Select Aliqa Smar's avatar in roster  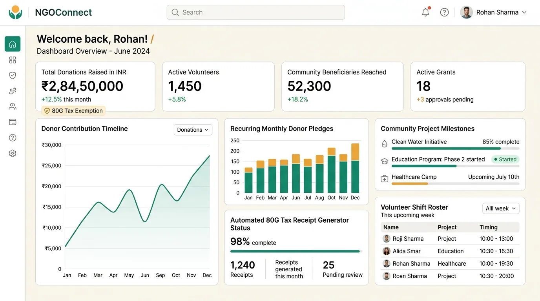pos(387,251)
